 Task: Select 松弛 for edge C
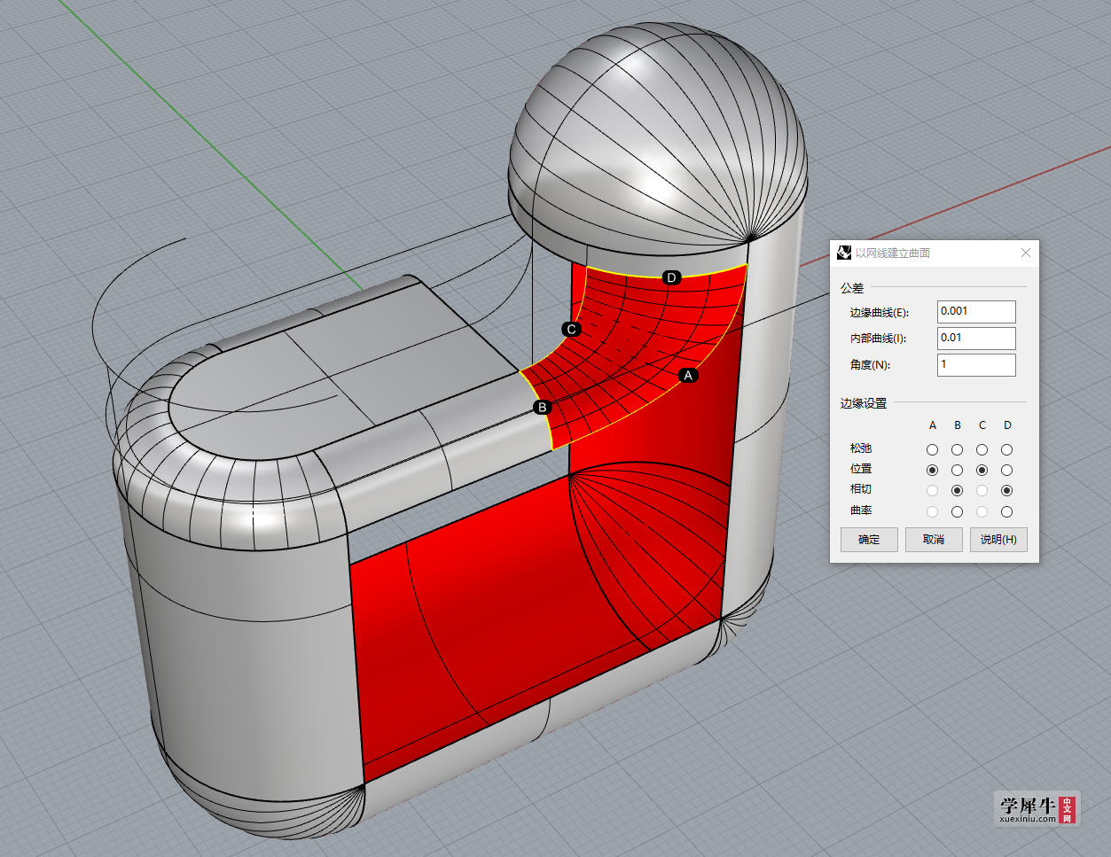[982, 449]
